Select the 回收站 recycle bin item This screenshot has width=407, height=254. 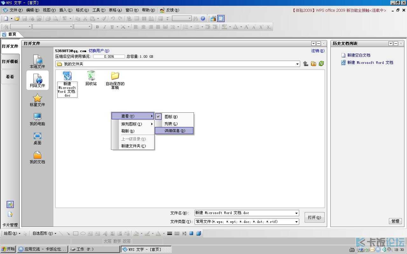point(91,78)
